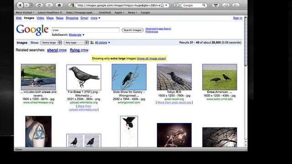The height and width of the screenshot is (164, 292).
Task: Open the crow on branch blue sky thumbnail
Action: click(129, 77)
